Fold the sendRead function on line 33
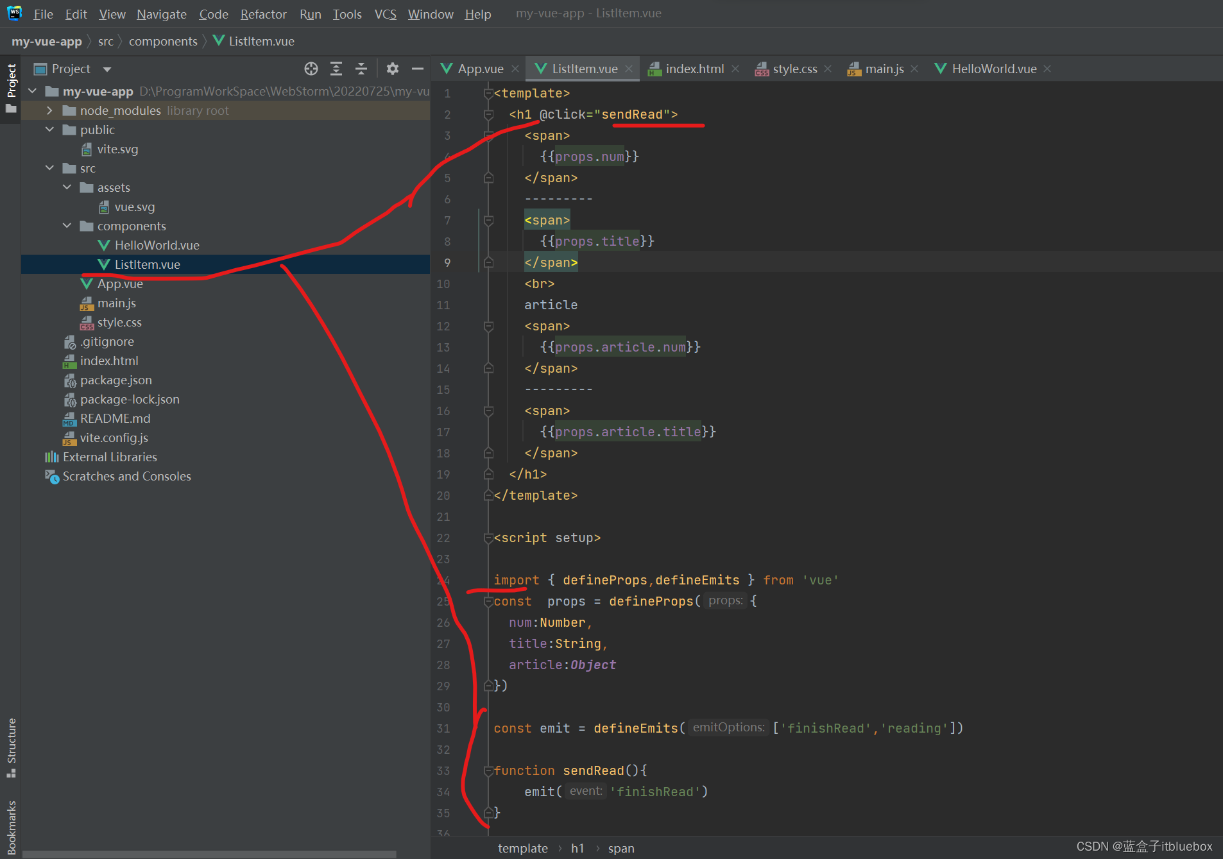Image resolution: width=1223 pixels, height=859 pixels. pos(488,771)
